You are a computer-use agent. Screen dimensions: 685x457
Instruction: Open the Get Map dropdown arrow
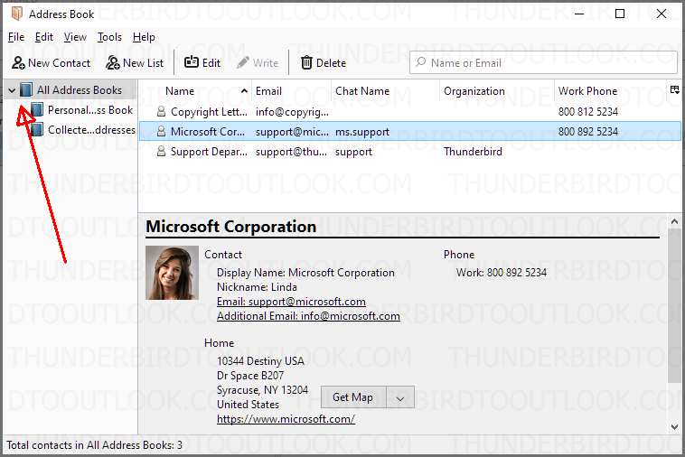[400, 397]
